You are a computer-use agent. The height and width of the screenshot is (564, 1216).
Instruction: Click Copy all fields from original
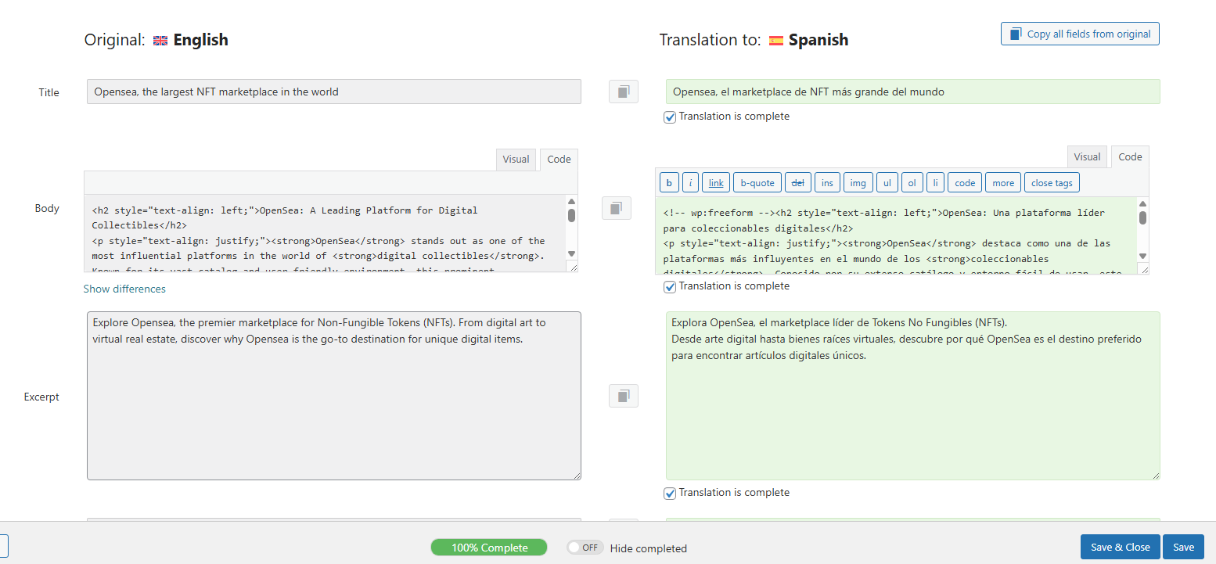(1080, 34)
